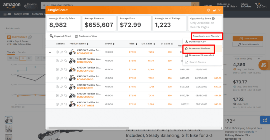Click plus icon for B0BZC6NM53 row
The width and height of the screenshot is (270, 140).
click(x=57, y=69)
